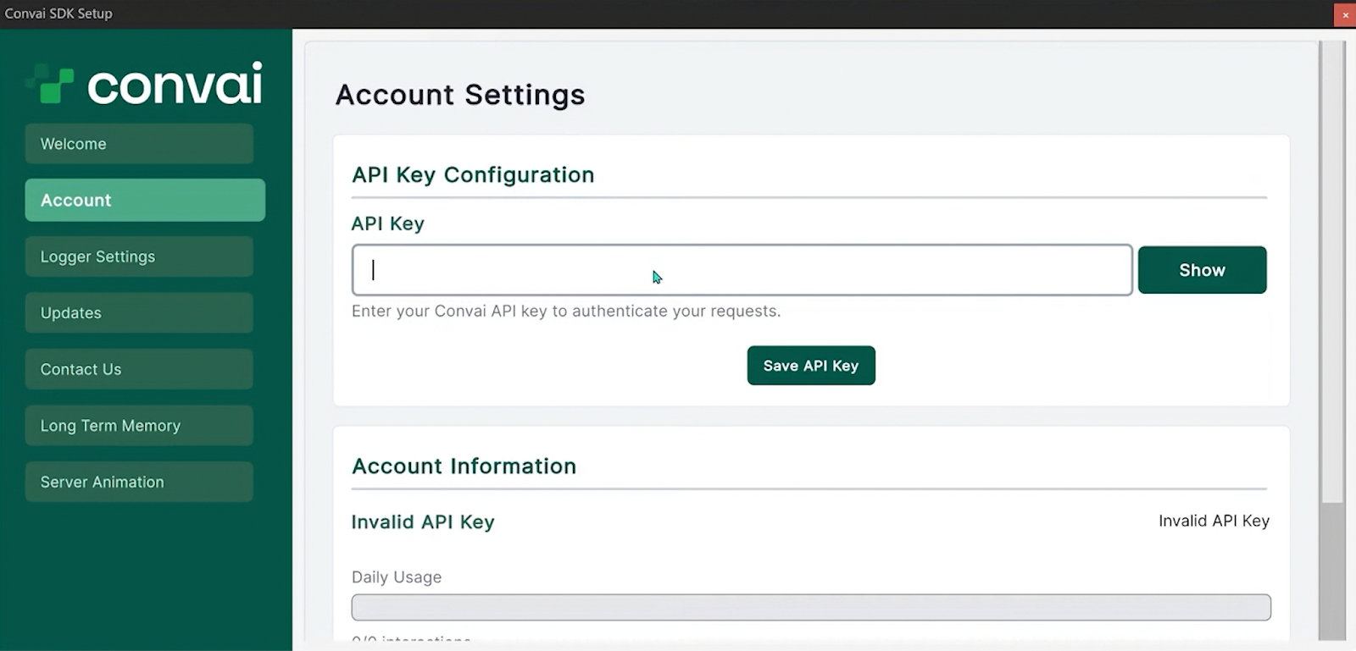This screenshot has width=1356, height=651.
Task: Open the Welcome page in sidebar
Action: tap(139, 144)
